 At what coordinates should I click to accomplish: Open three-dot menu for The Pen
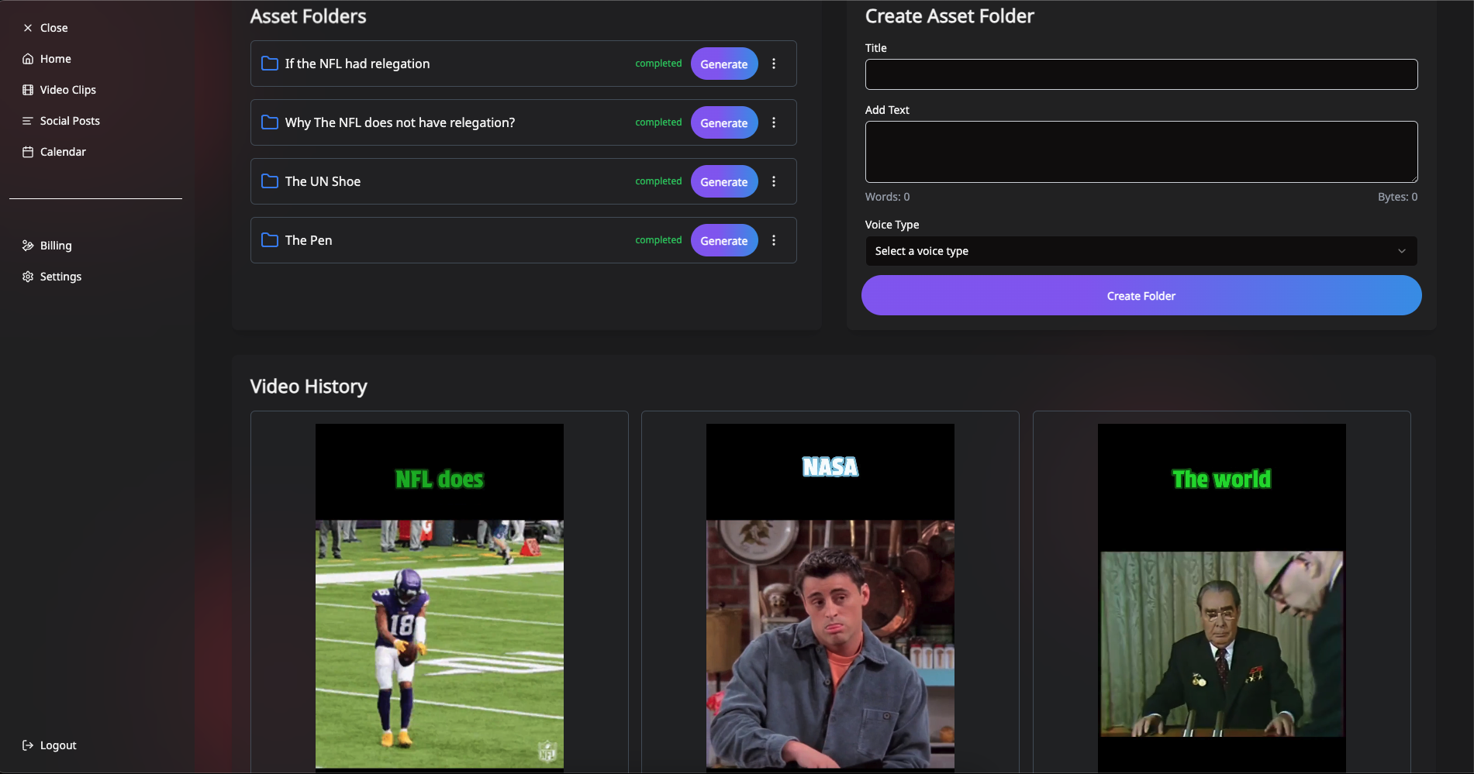click(774, 240)
